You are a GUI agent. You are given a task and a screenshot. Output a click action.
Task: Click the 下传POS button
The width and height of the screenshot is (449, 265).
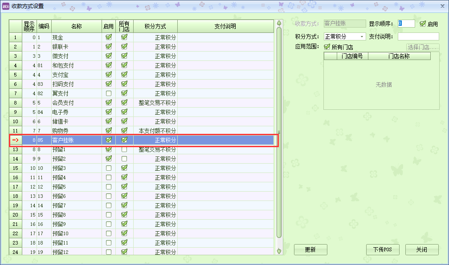pos(382,249)
